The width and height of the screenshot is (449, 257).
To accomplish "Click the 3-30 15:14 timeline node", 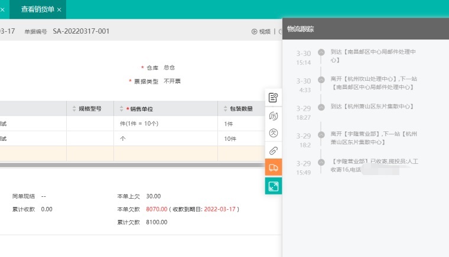I will tap(321, 52).
